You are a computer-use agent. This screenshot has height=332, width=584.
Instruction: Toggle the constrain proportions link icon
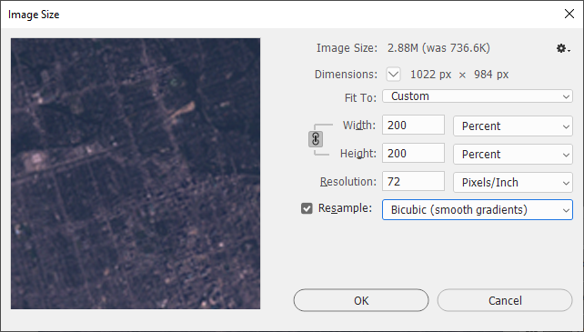click(x=316, y=139)
